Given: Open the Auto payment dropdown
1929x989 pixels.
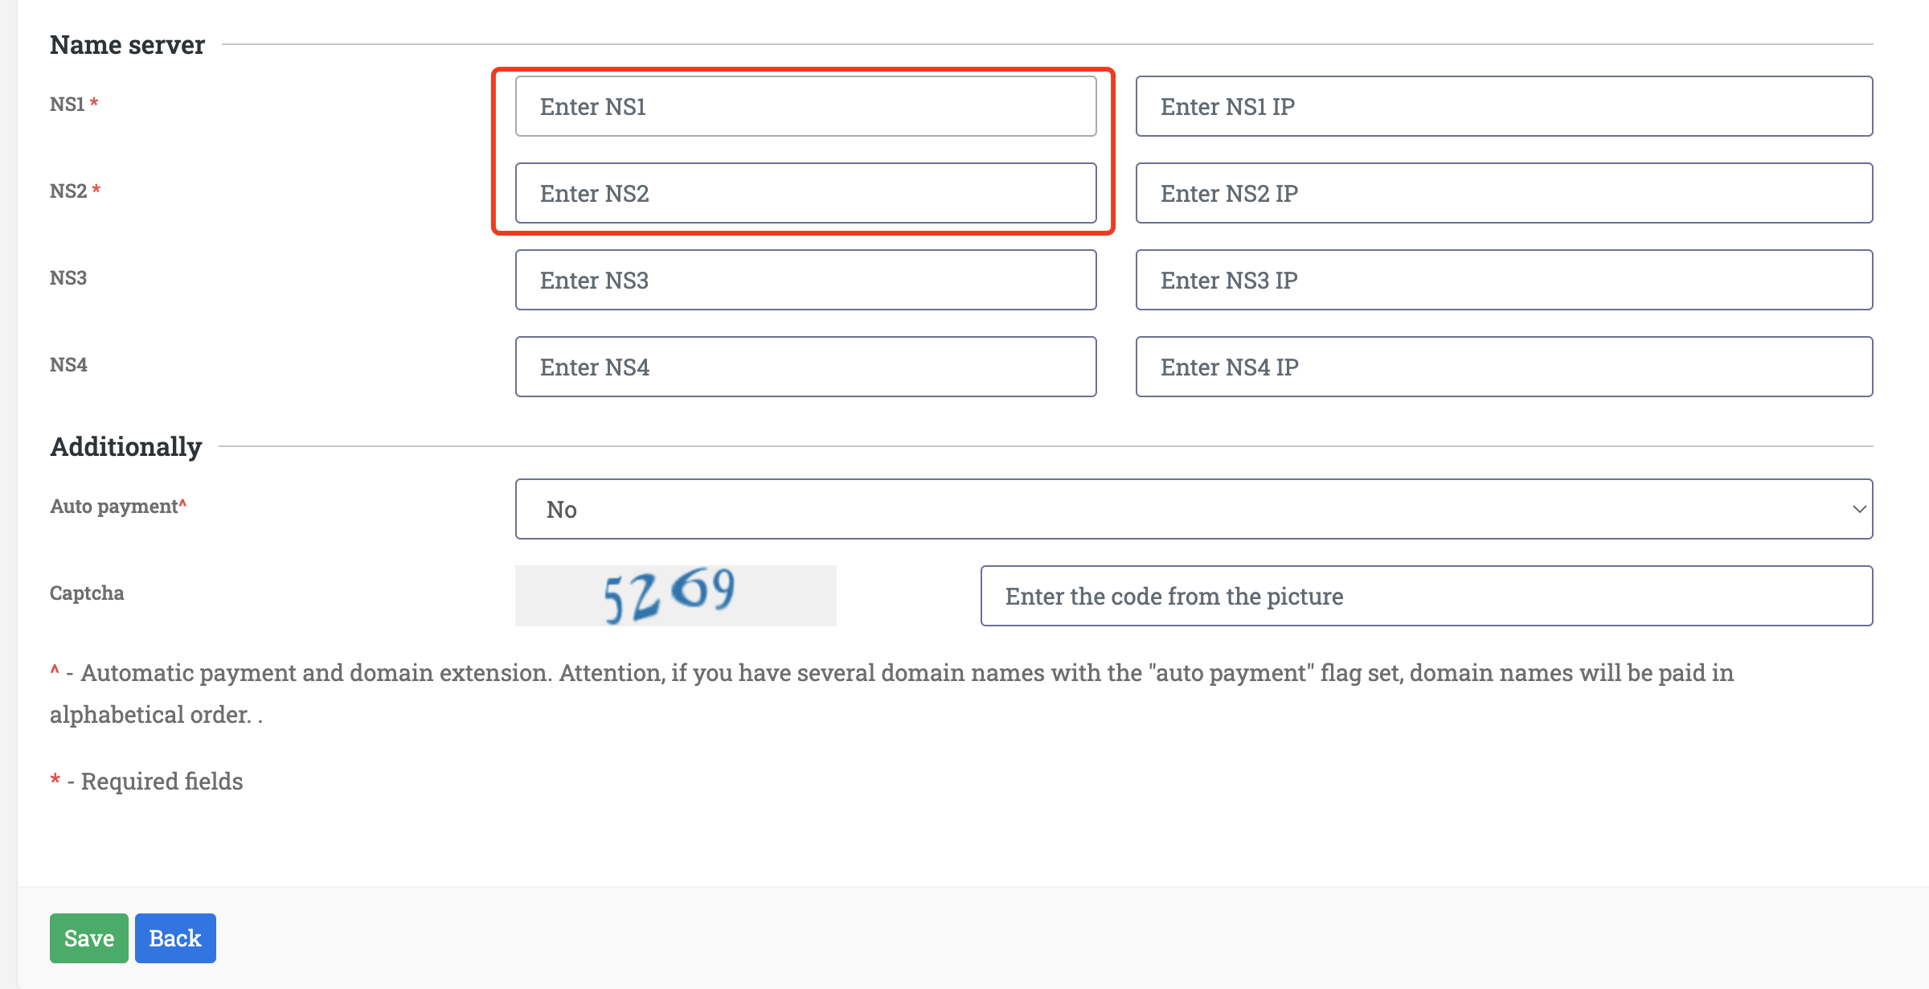Looking at the screenshot, I should pyautogui.click(x=1194, y=509).
